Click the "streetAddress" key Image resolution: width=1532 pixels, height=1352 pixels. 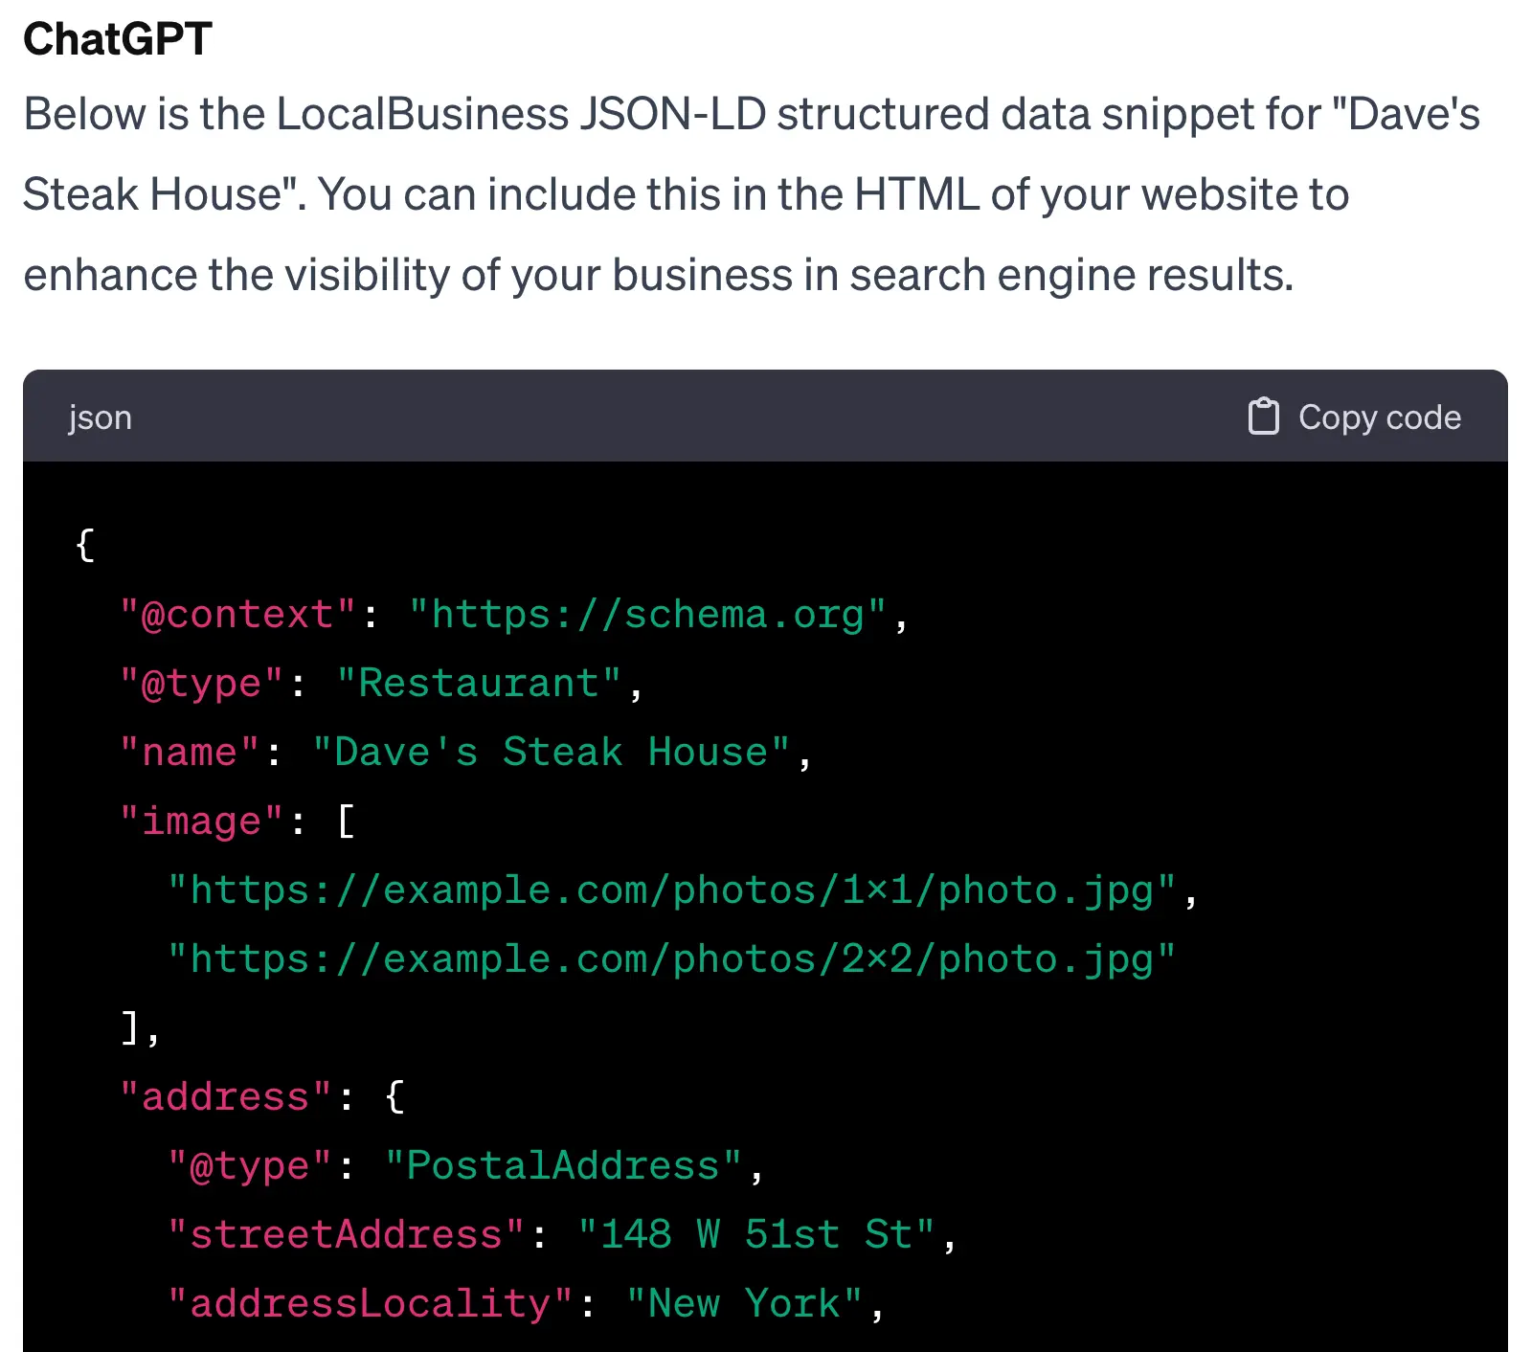click(x=346, y=1235)
